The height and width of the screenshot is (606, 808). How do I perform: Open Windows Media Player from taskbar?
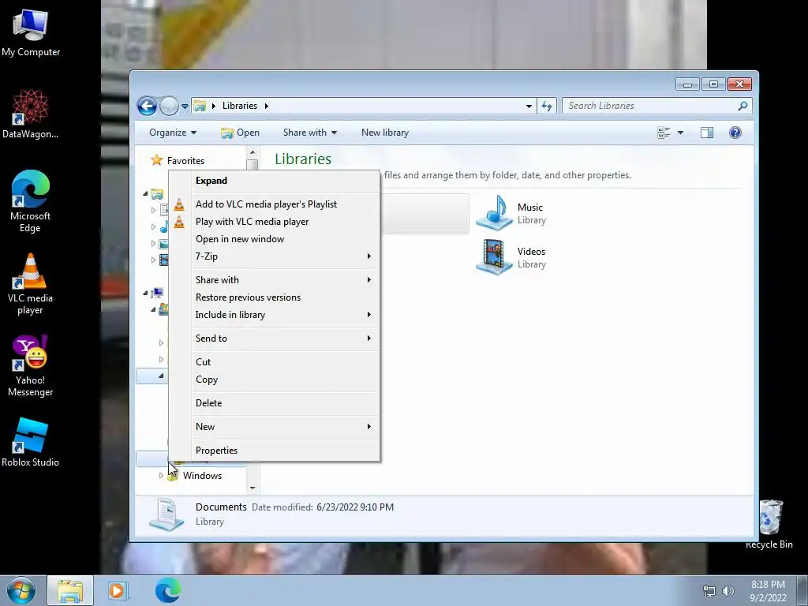click(118, 590)
